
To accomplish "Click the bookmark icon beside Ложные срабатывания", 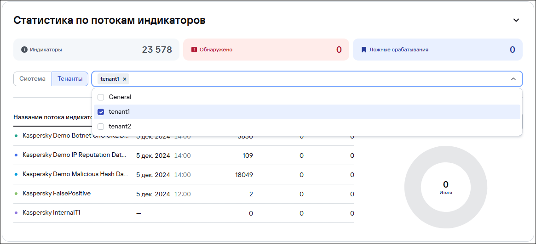I will pyautogui.click(x=363, y=50).
